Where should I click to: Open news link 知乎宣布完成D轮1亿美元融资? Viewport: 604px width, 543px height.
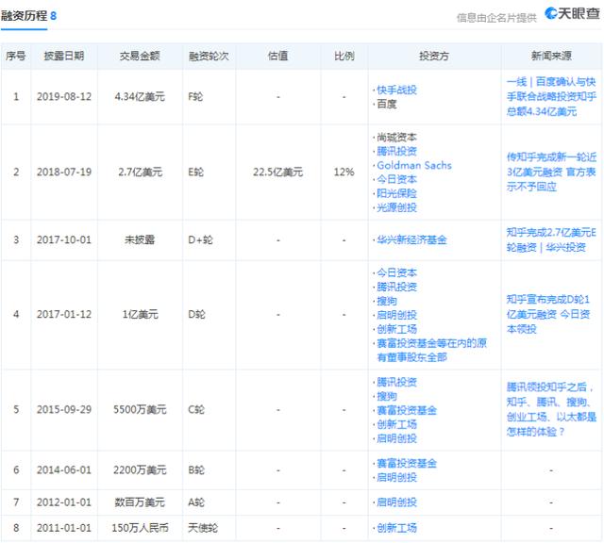(x=547, y=315)
